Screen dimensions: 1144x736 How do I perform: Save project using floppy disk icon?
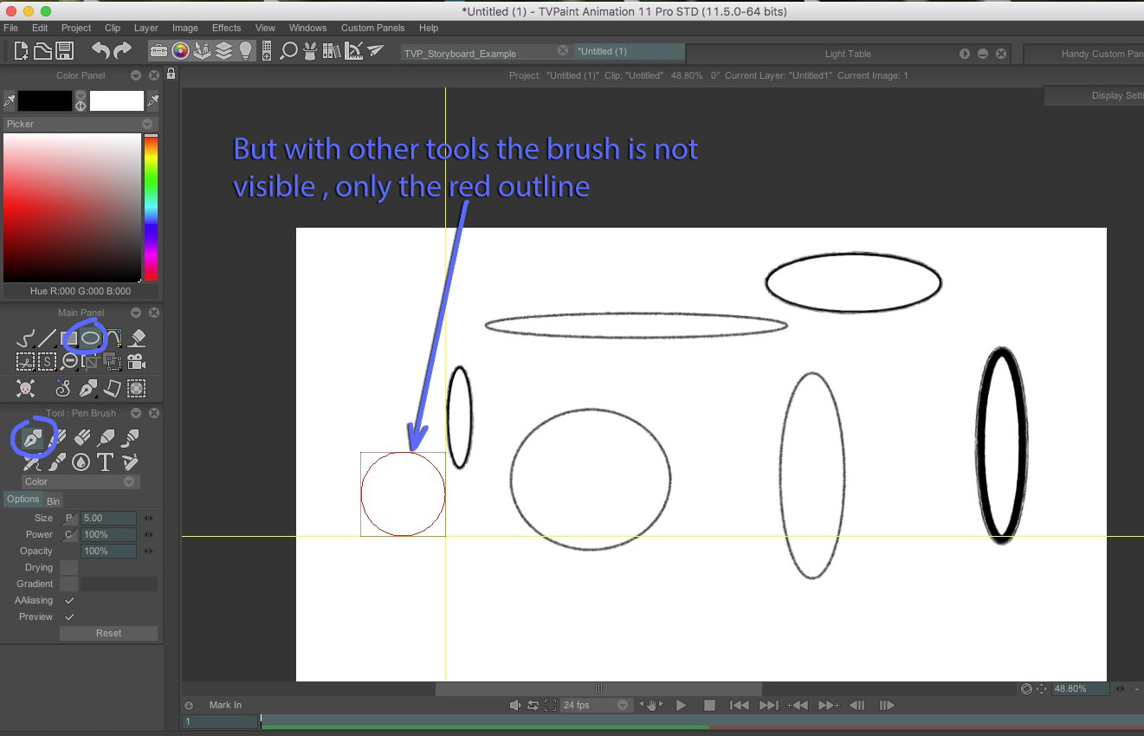65,51
